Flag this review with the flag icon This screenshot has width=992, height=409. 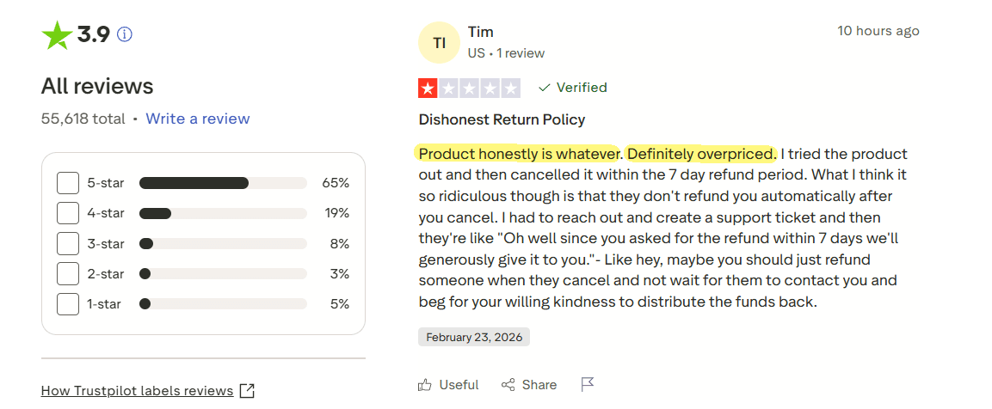tap(588, 384)
